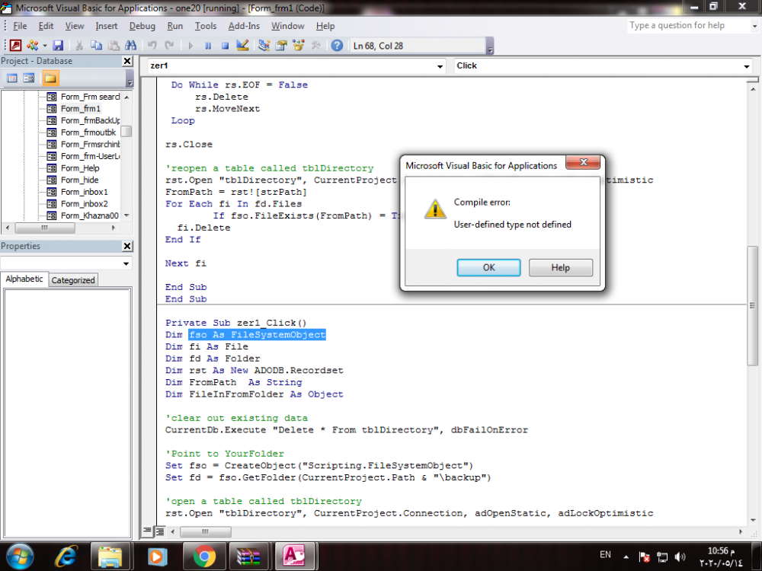Viewport: 762px width, 571px height.
Task: Click OK in the Compile error dialog
Action: pos(488,267)
